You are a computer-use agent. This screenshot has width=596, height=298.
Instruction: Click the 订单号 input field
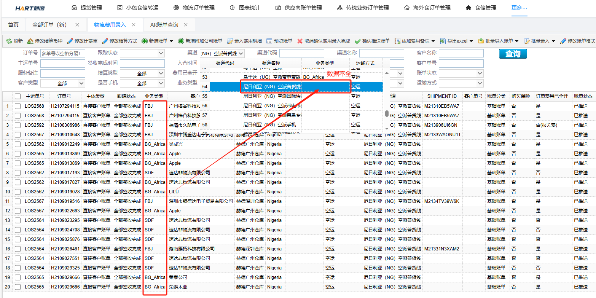63,54
